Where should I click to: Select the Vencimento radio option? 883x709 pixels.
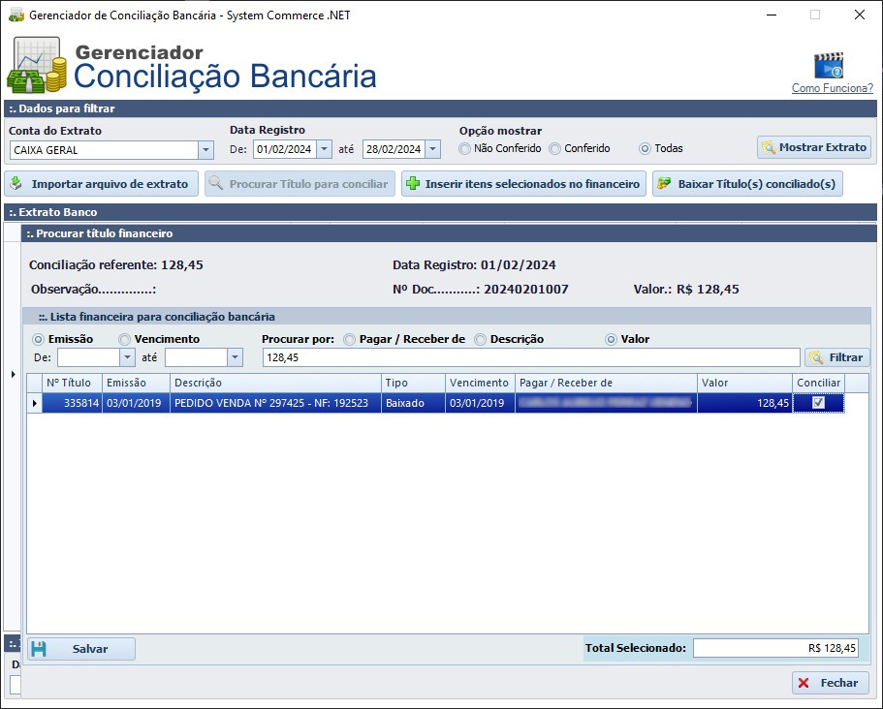[124, 338]
